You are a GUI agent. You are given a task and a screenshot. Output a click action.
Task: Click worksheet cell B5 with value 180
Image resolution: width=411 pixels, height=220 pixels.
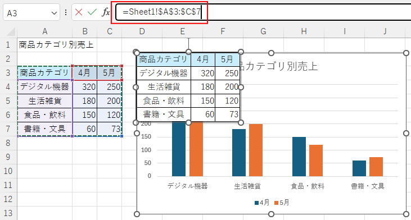(x=85, y=101)
